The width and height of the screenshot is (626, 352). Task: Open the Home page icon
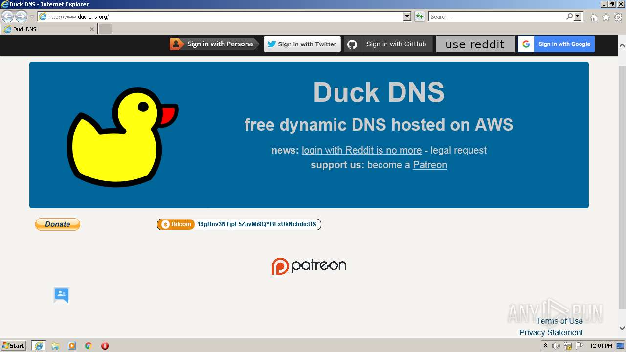tap(594, 17)
